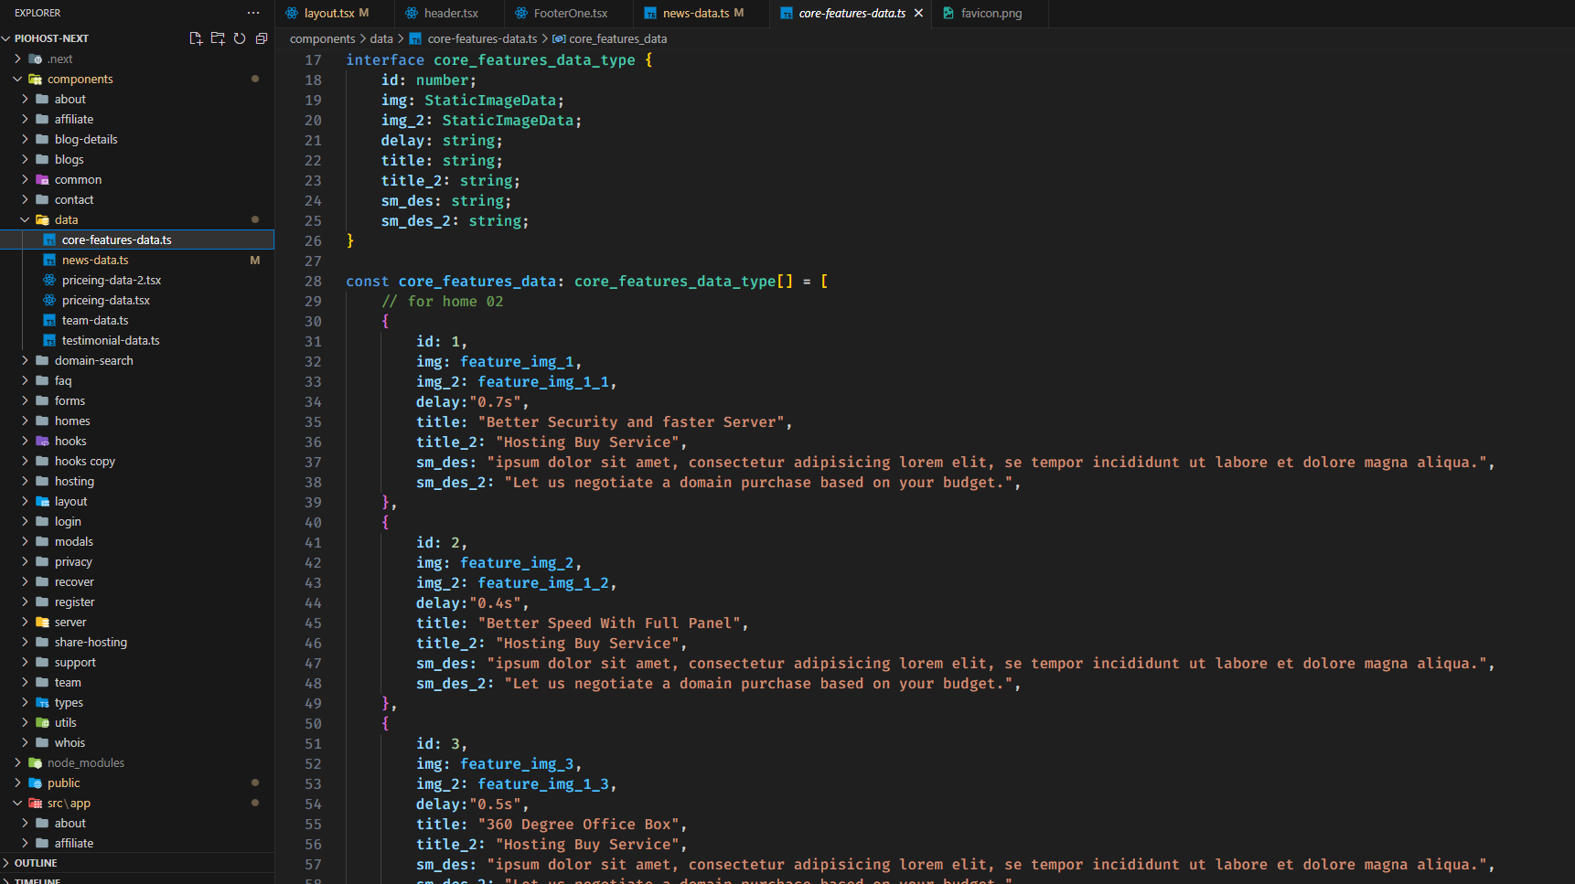Expand the first about folder under components
The width and height of the screenshot is (1575, 884).
click(x=25, y=99)
